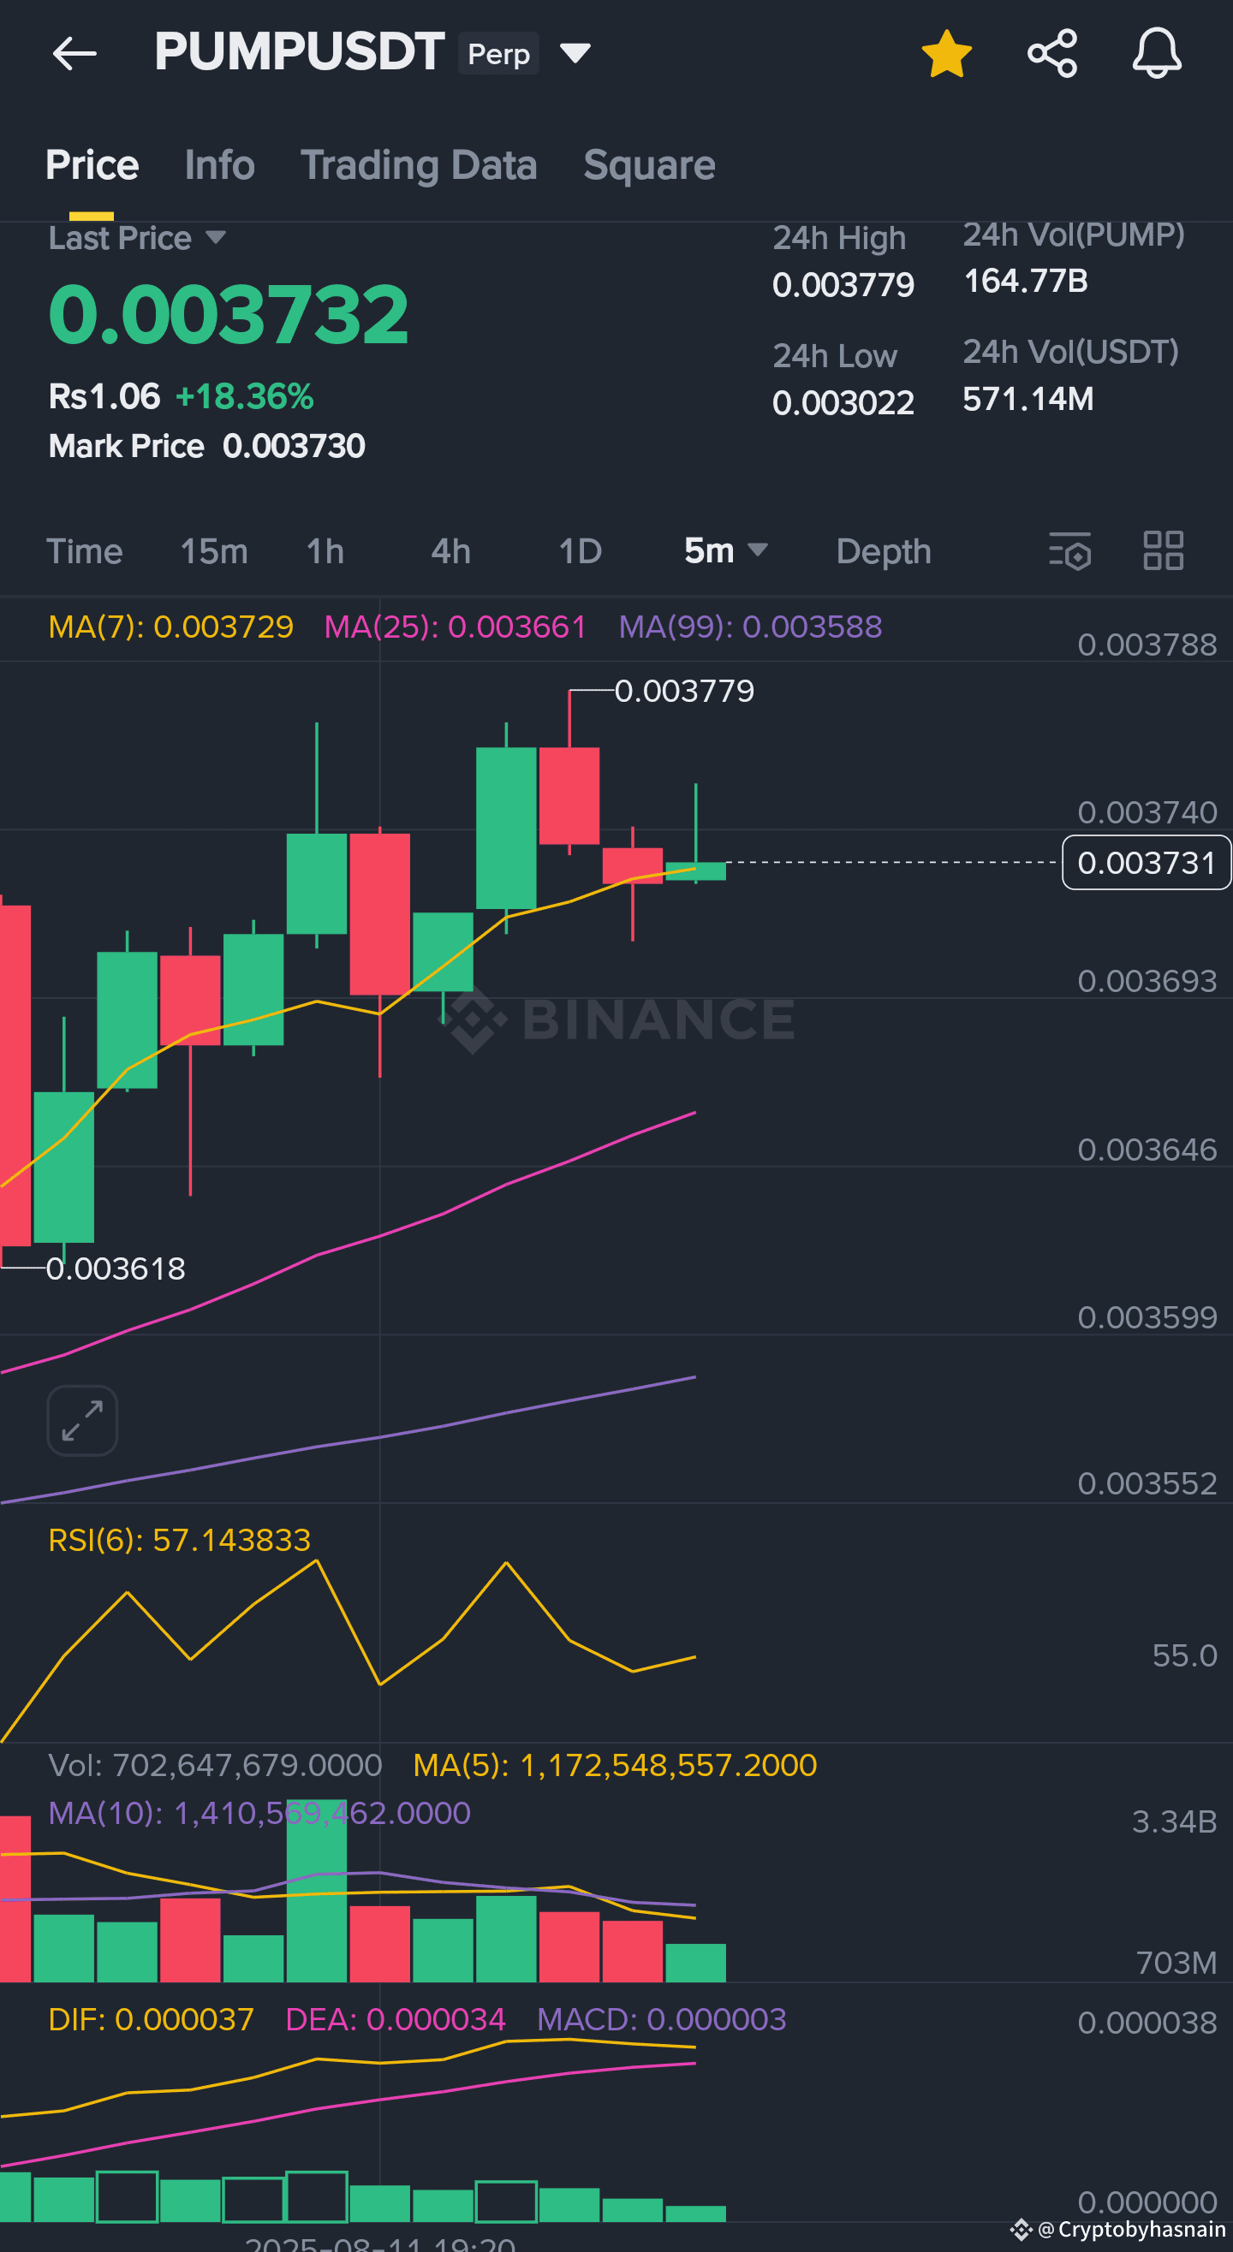Toggle the favorite star icon
Image resolution: width=1233 pixels, height=2252 pixels.
coord(947,54)
